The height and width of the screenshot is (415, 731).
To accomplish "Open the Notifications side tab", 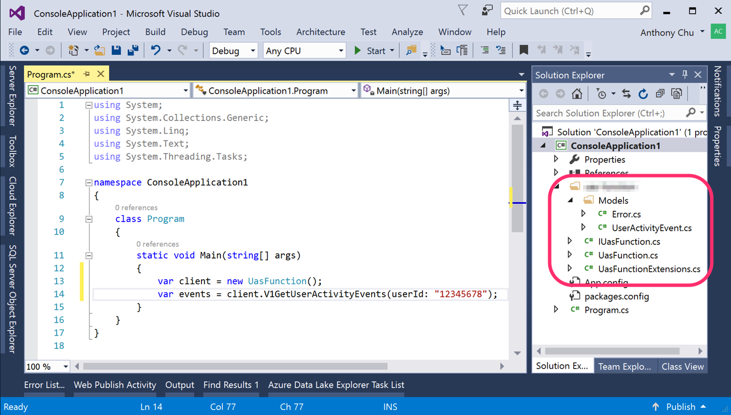I will coord(717,91).
